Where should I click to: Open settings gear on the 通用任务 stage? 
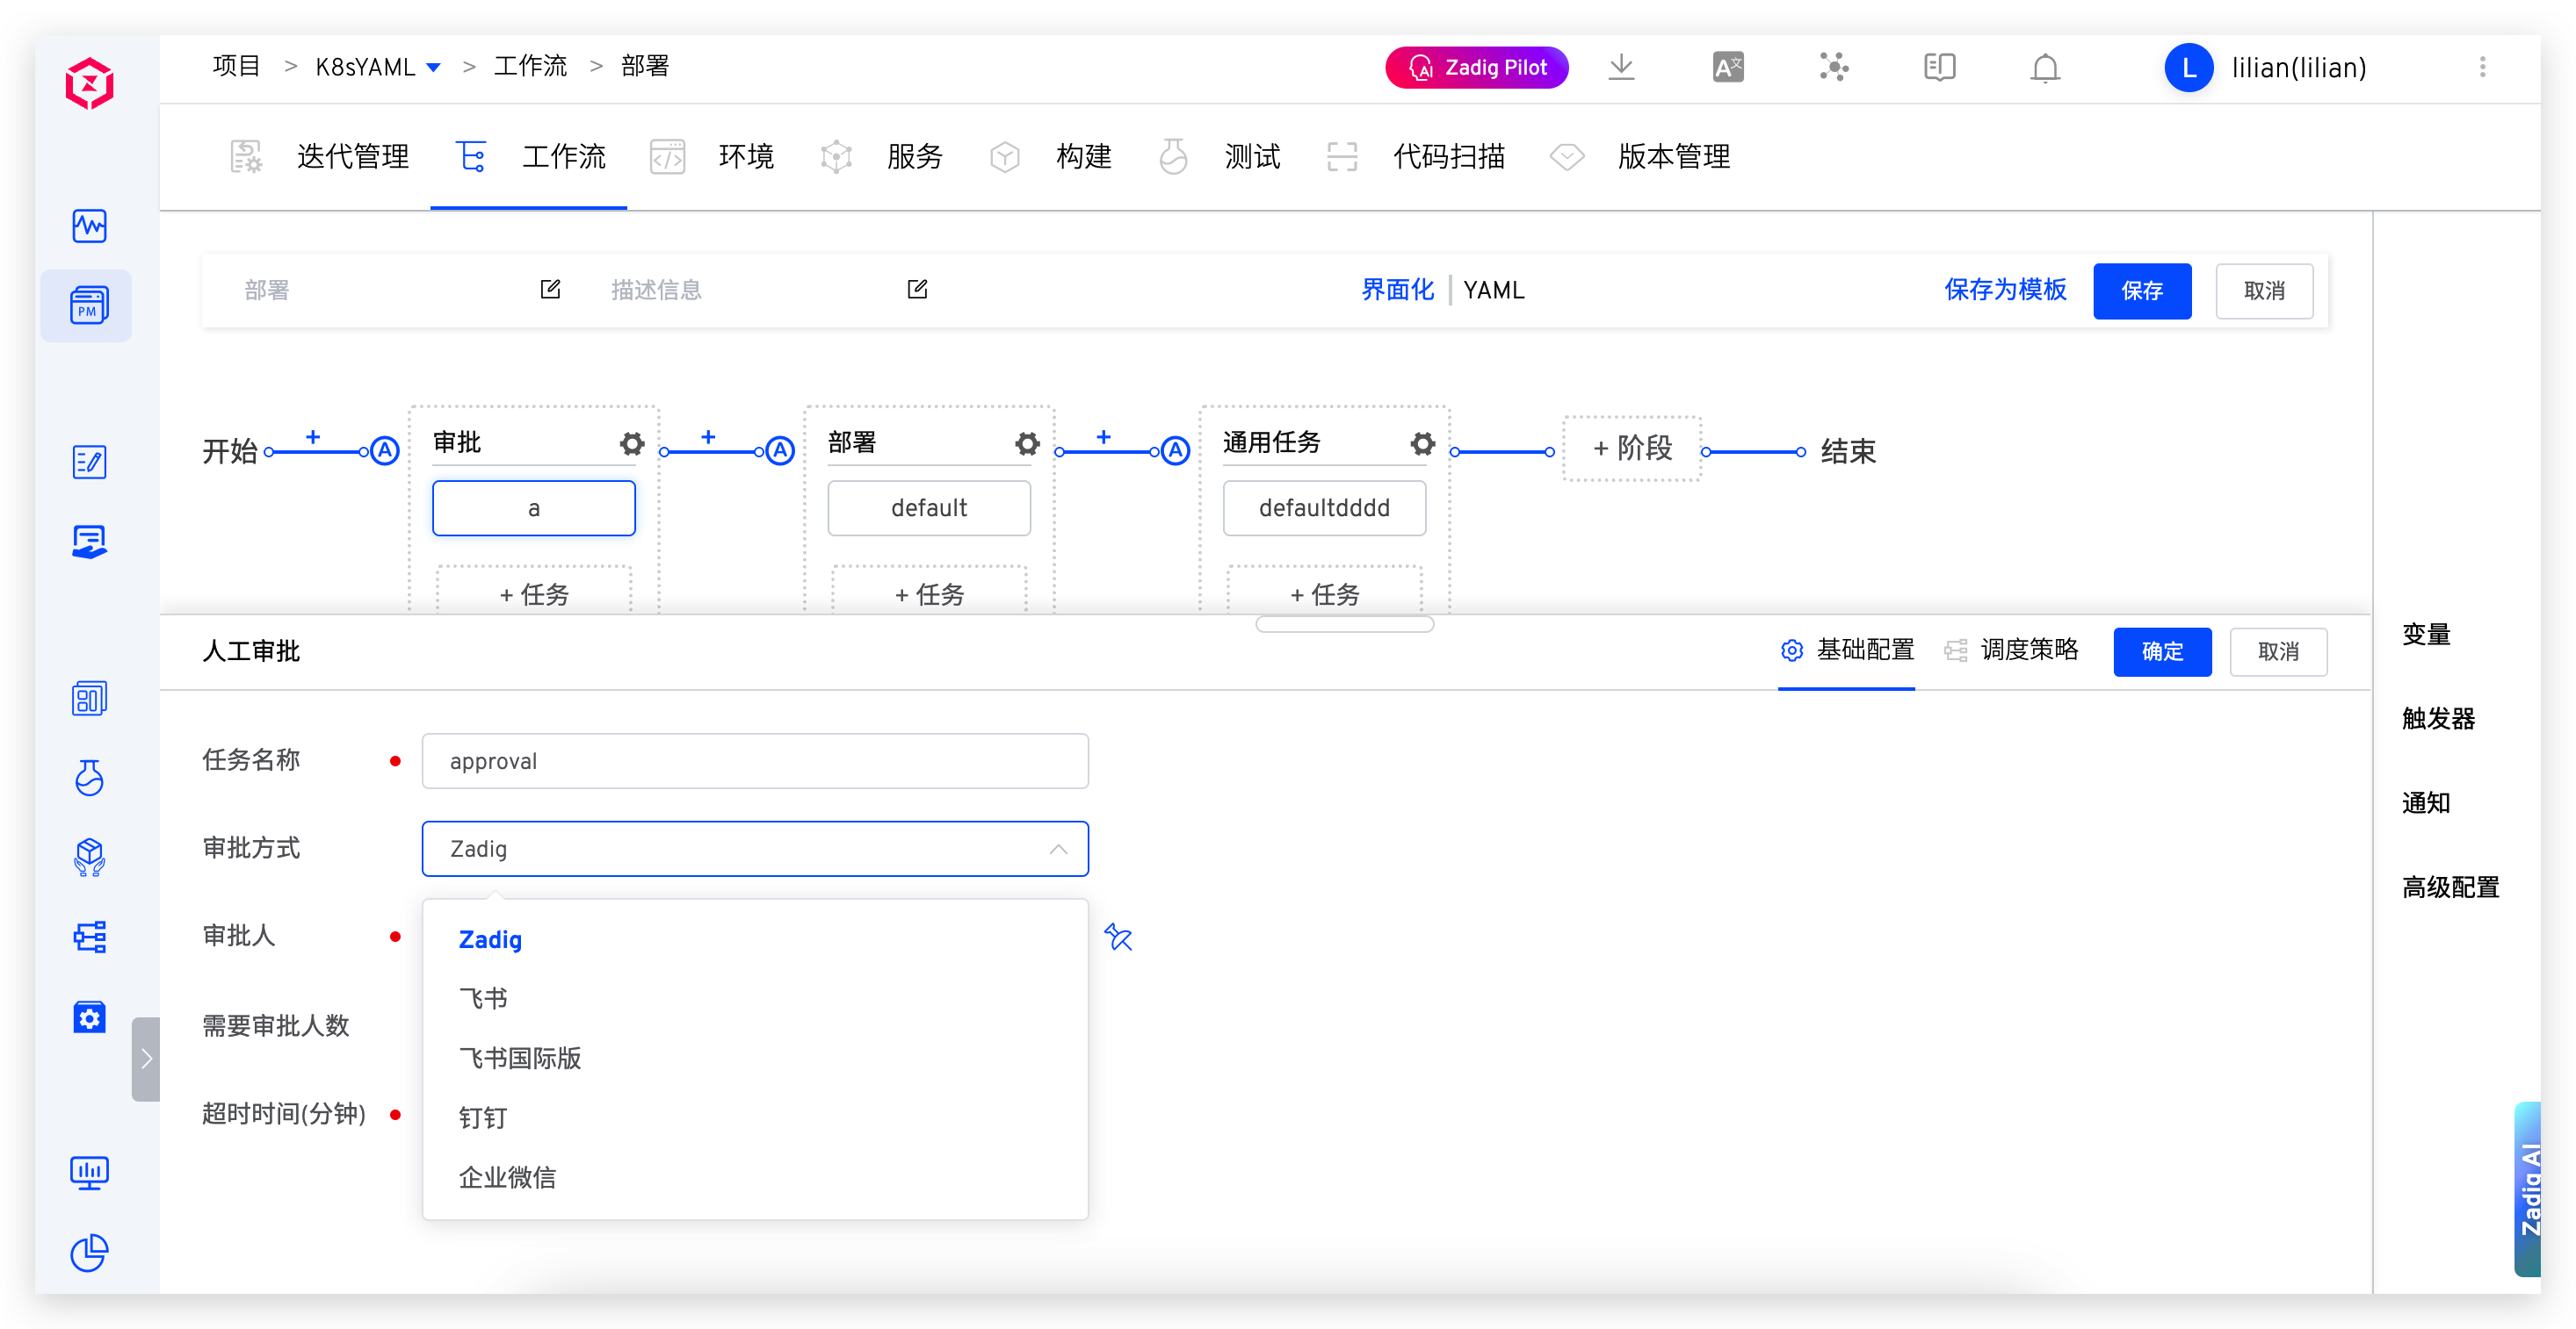click(x=1422, y=443)
